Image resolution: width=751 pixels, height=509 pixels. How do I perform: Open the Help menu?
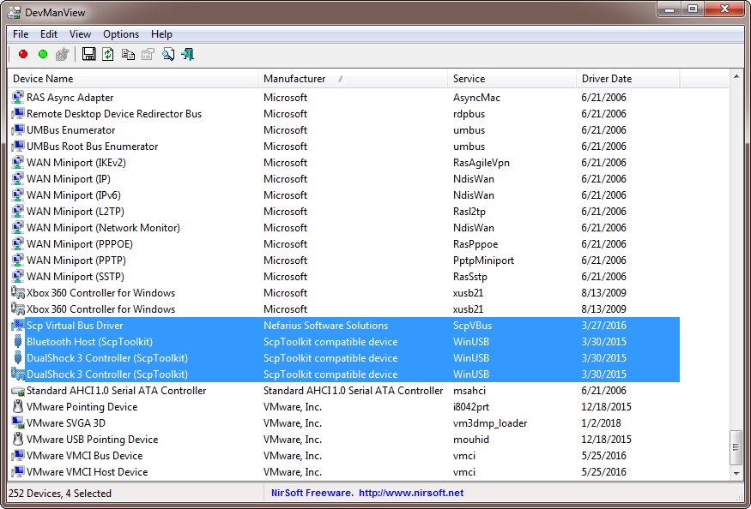pyautogui.click(x=161, y=34)
